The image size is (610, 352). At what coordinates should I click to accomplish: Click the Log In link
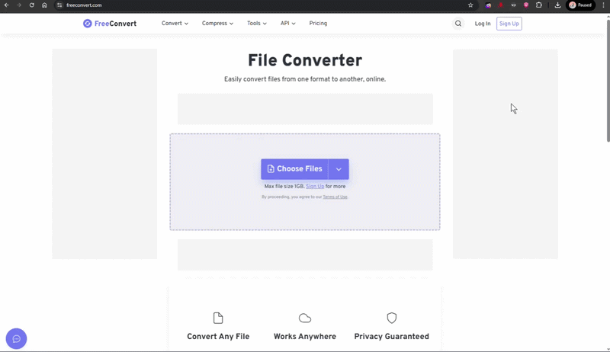pyautogui.click(x=483, y=24)
